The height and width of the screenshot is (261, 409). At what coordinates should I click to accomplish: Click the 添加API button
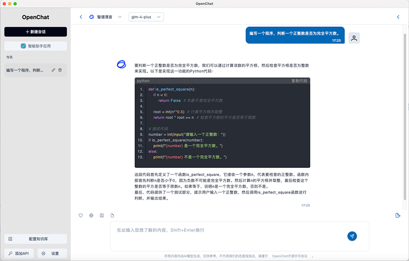pyautogui.click(x=19, y=253)
